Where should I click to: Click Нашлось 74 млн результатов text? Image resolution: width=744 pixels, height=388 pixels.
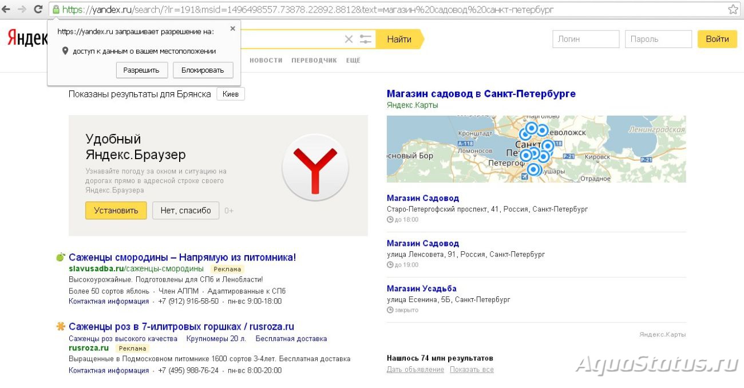coord(440,358)
